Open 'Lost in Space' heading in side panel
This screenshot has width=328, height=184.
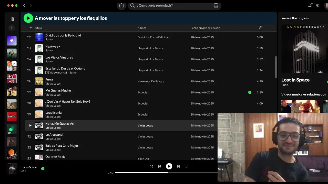pyautogui.click(x=295, y=80)
